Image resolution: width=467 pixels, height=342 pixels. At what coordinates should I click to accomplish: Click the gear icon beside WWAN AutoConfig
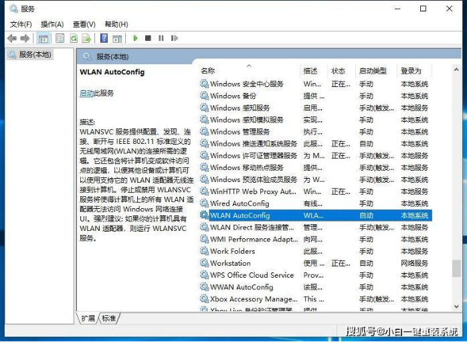click(204, 286)
